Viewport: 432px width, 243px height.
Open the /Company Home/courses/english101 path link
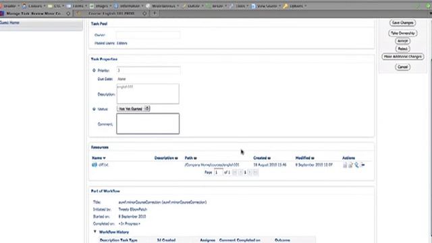pyautogui.click(x=212, y=165)
